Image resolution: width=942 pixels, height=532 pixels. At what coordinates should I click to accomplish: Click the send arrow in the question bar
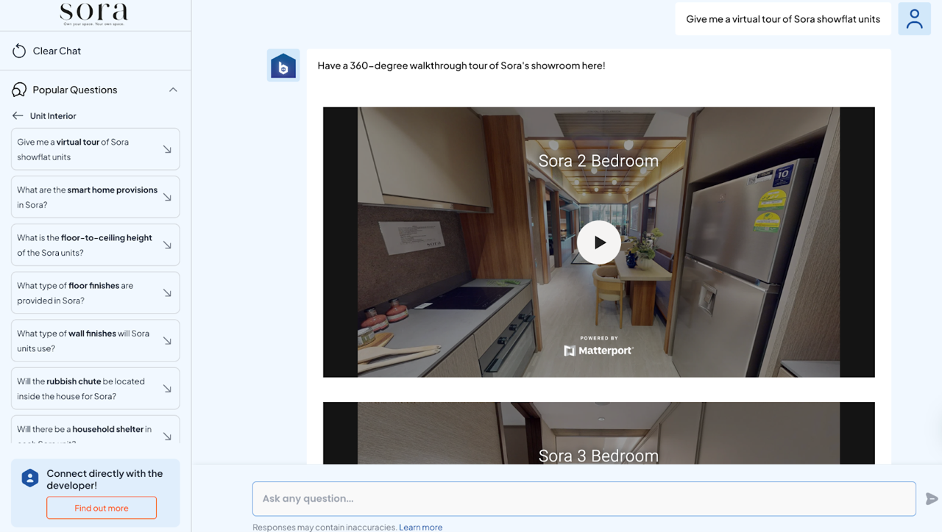(932, 498)
